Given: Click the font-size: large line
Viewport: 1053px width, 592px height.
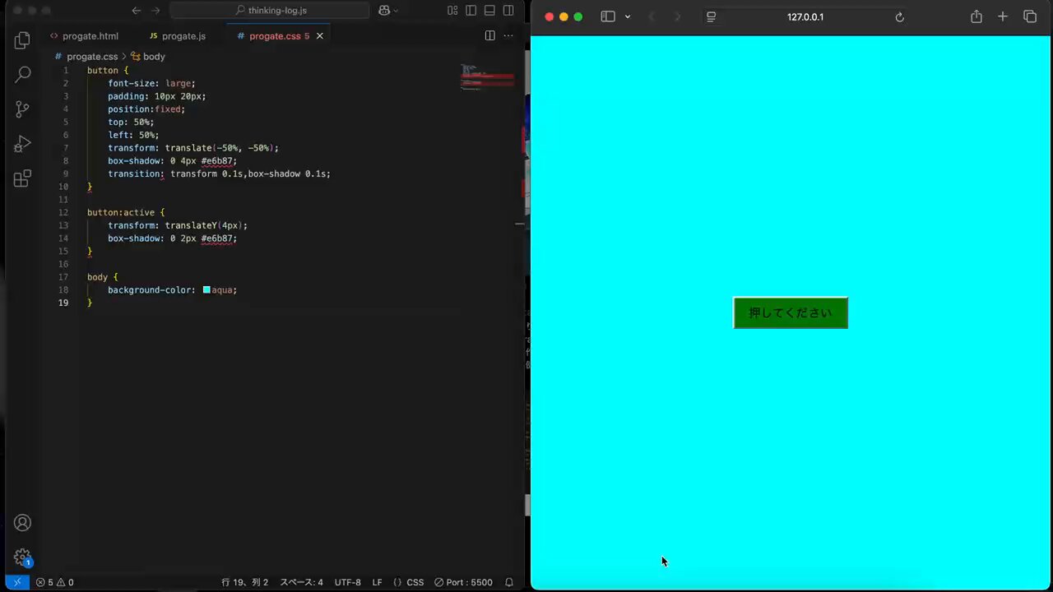Looking at the screenshot, I should point(151,84).
